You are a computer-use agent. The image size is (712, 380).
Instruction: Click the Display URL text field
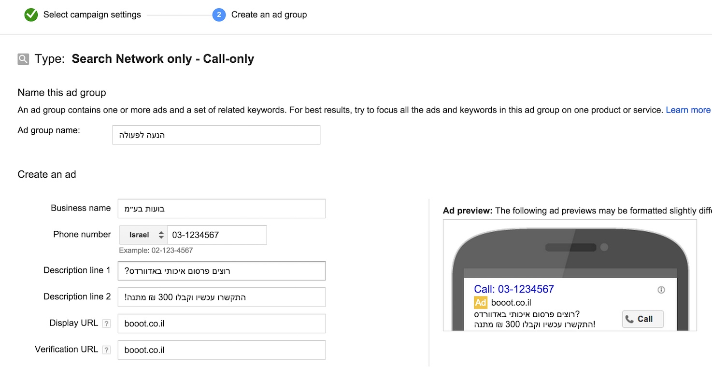222,324
